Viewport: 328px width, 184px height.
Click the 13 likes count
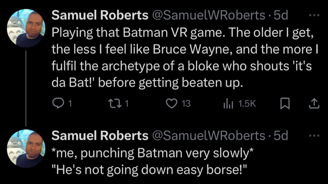tap(186, 103)
